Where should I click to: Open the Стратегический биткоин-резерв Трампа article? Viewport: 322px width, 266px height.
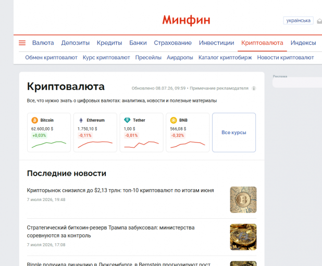(110, 232)
